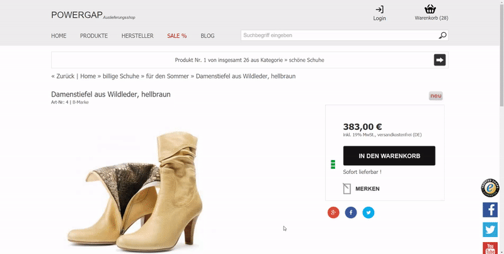504x254 pixels.
Task: Share product on Google Plus
Action: (x=333, y=212)
